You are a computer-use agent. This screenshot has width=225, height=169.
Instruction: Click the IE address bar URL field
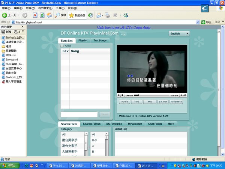105,22
